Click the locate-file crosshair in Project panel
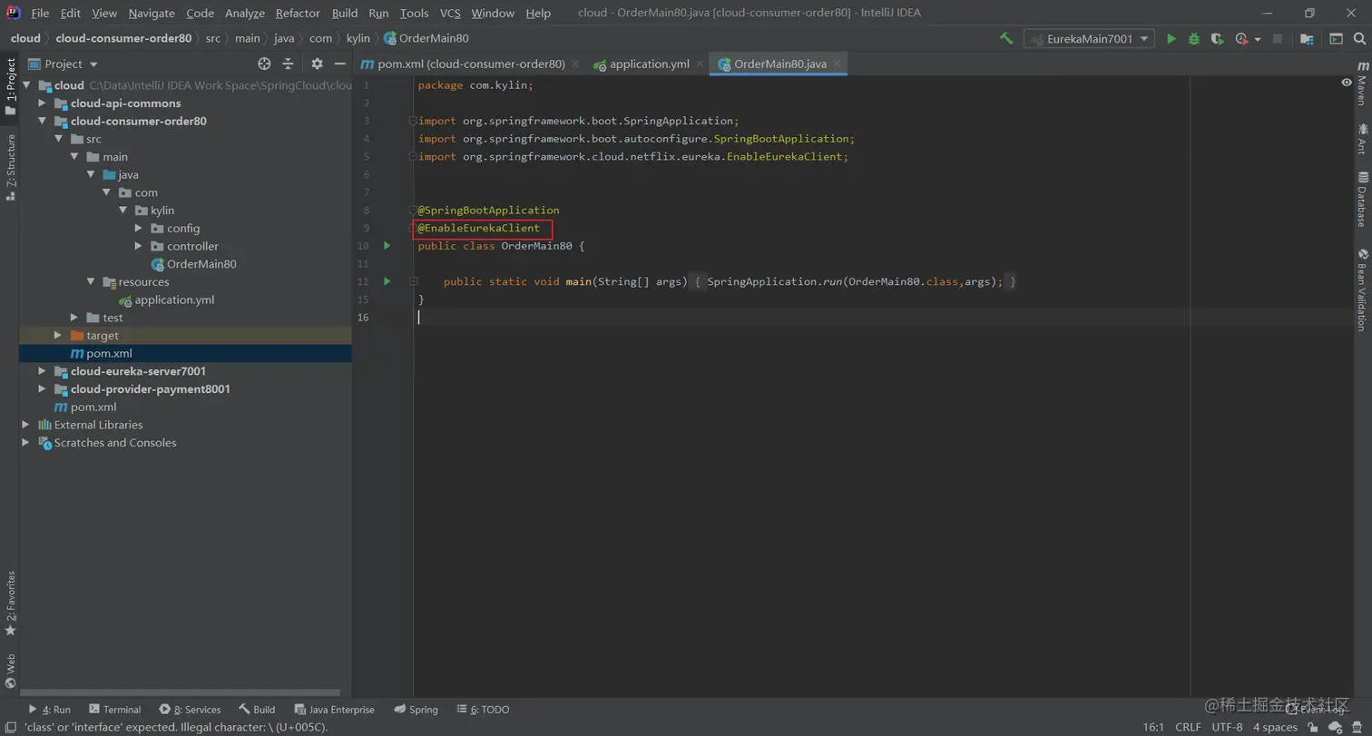This screenshot has height=736, width=1372. [264, 64]
